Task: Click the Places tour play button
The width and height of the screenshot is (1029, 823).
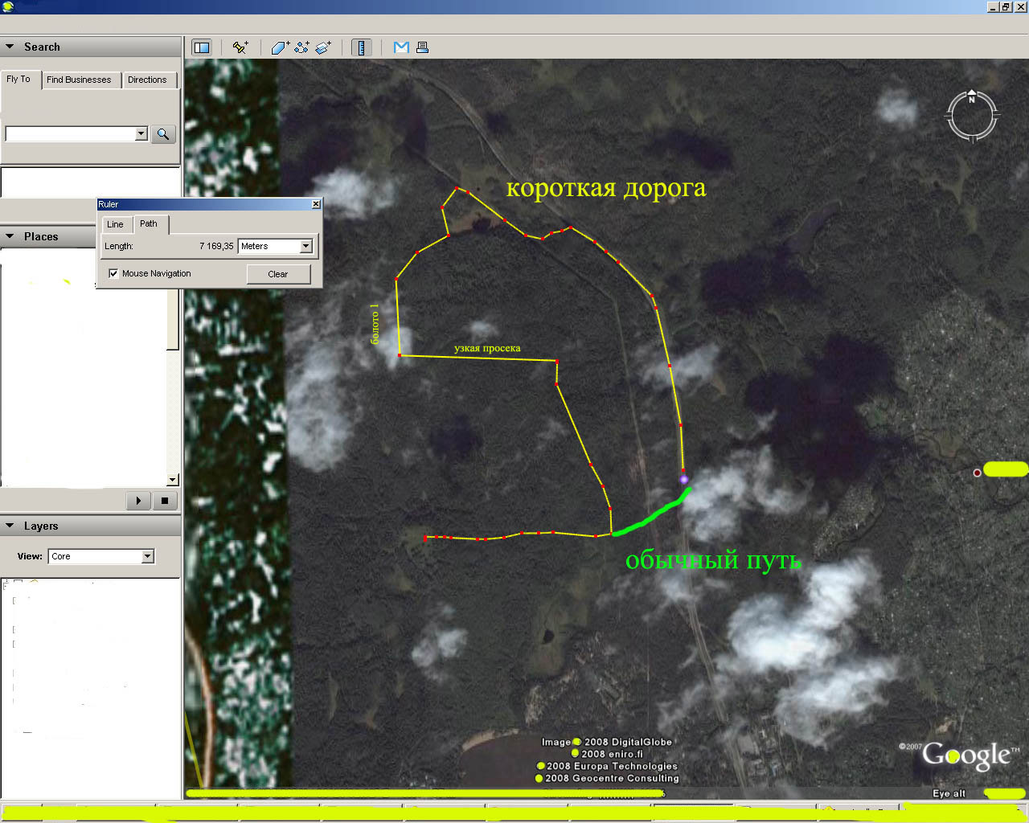Action: [138, 501]
